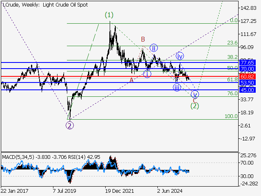261x196 pixels.
Task: Select the circled wave iii label
Action: point(176,87)
